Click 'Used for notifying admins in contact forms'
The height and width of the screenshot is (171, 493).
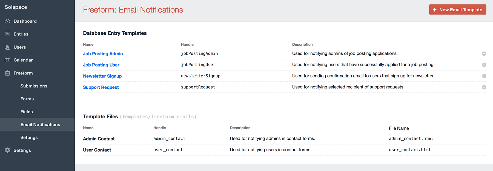click(x=272, y=139)
